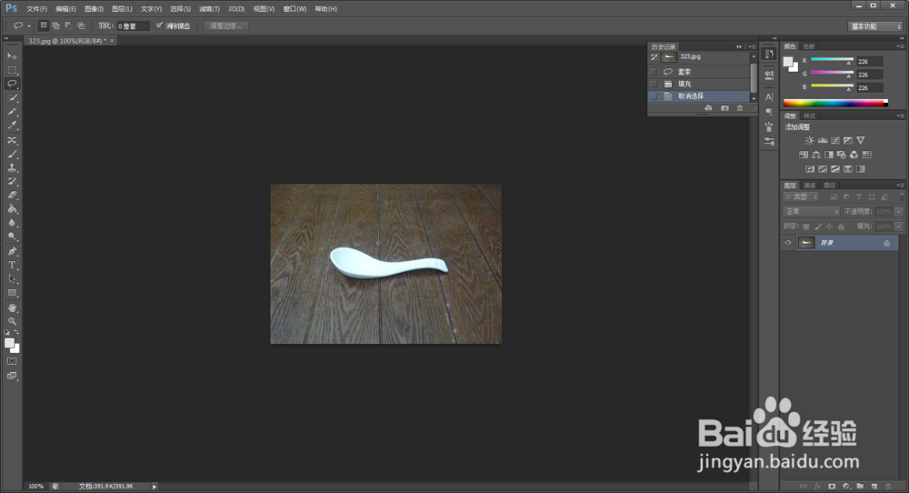
Task: Select the Zoom tool in toolbox
Action: [x=12, y=321]
